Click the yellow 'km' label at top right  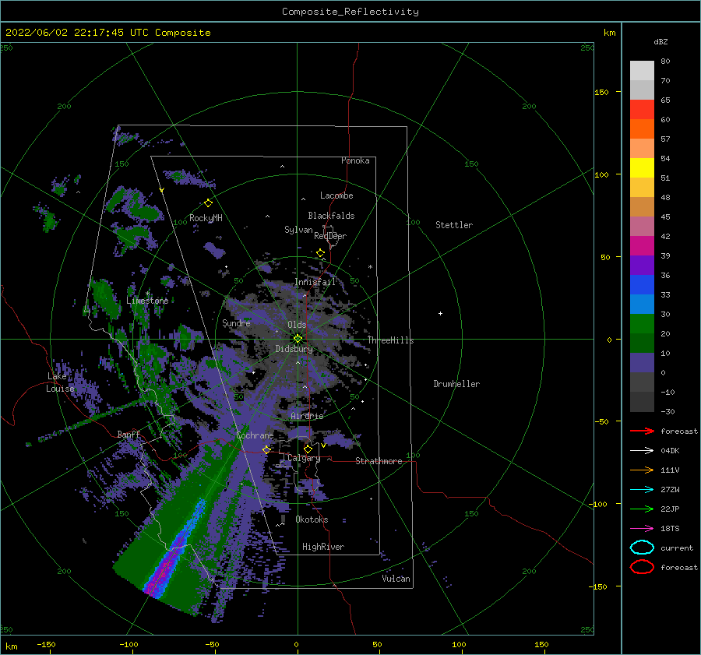pos(609,33)
